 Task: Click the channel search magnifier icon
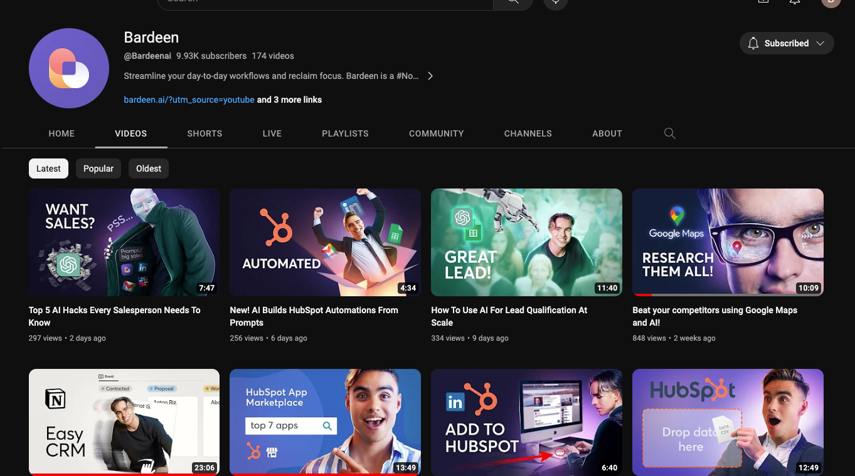[669, 133]
